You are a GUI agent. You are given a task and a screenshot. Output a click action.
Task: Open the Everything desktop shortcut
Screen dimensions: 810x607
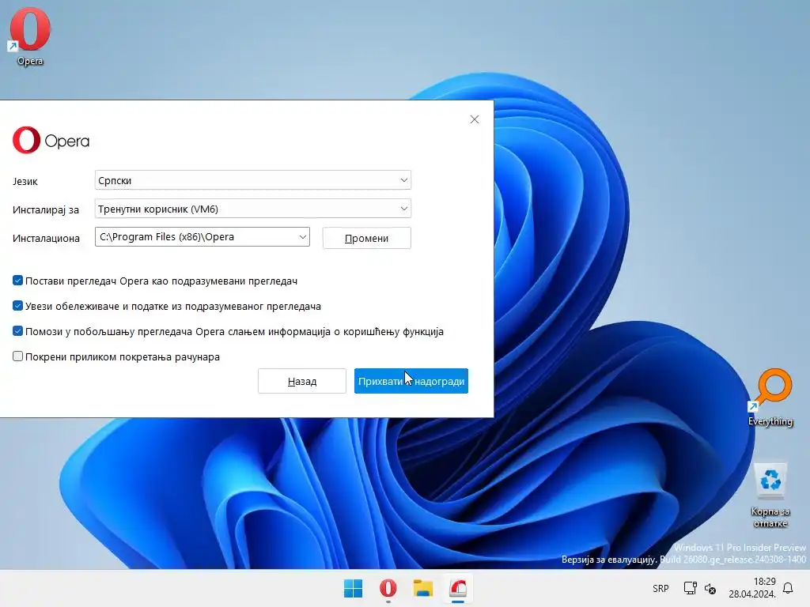(770, 398)
